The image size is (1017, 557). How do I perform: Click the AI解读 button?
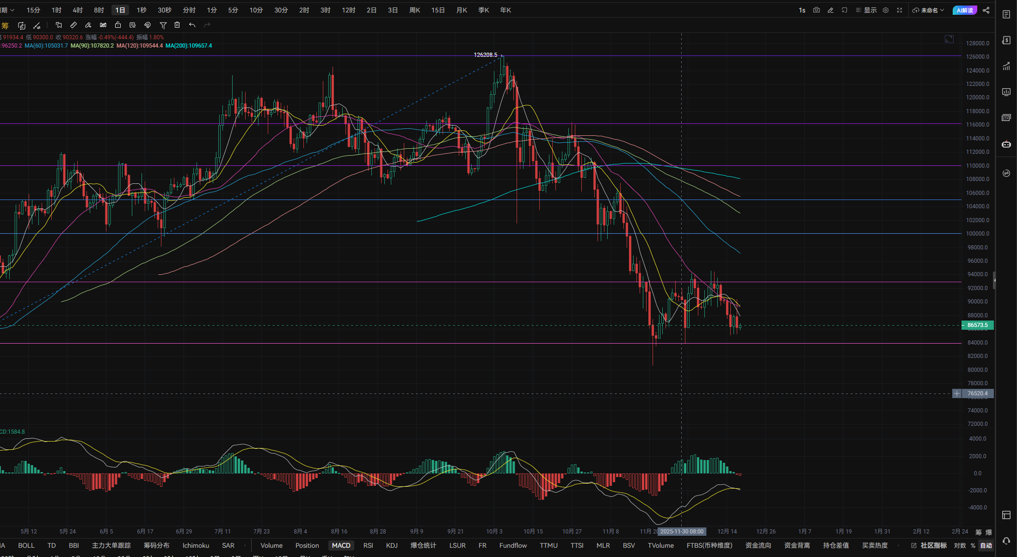tap(965, 10)
